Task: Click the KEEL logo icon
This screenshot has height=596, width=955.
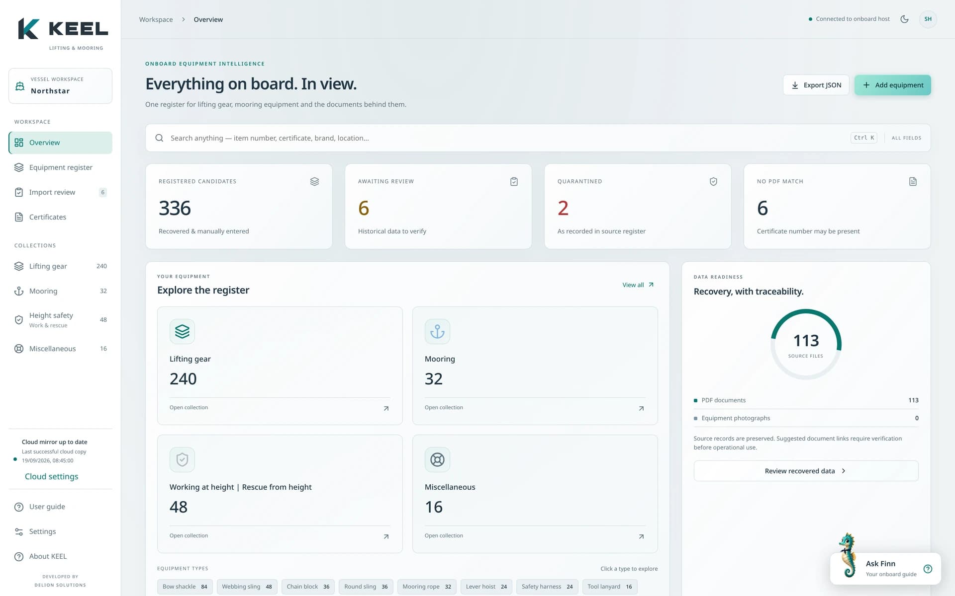Action: (28, 29)
